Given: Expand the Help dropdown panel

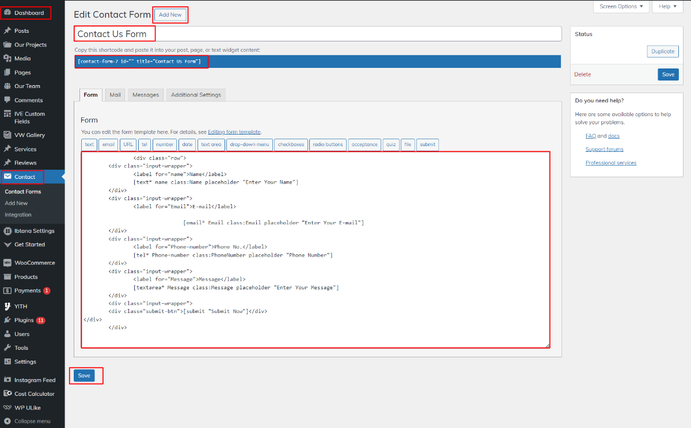Looking at the screenshot, I should [x=667, y=6].
